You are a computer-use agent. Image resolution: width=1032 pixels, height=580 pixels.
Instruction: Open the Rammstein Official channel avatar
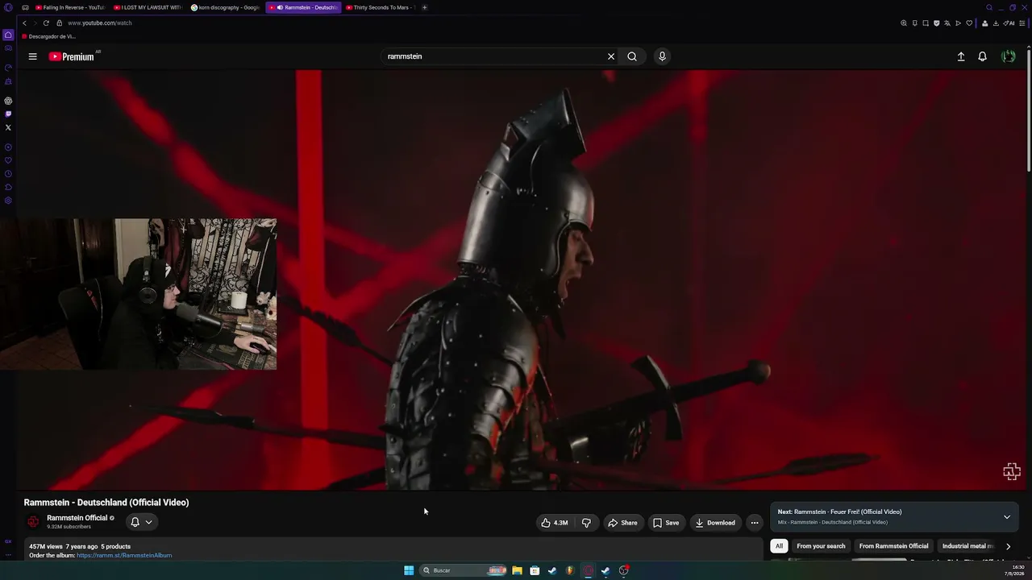(33, 522)
